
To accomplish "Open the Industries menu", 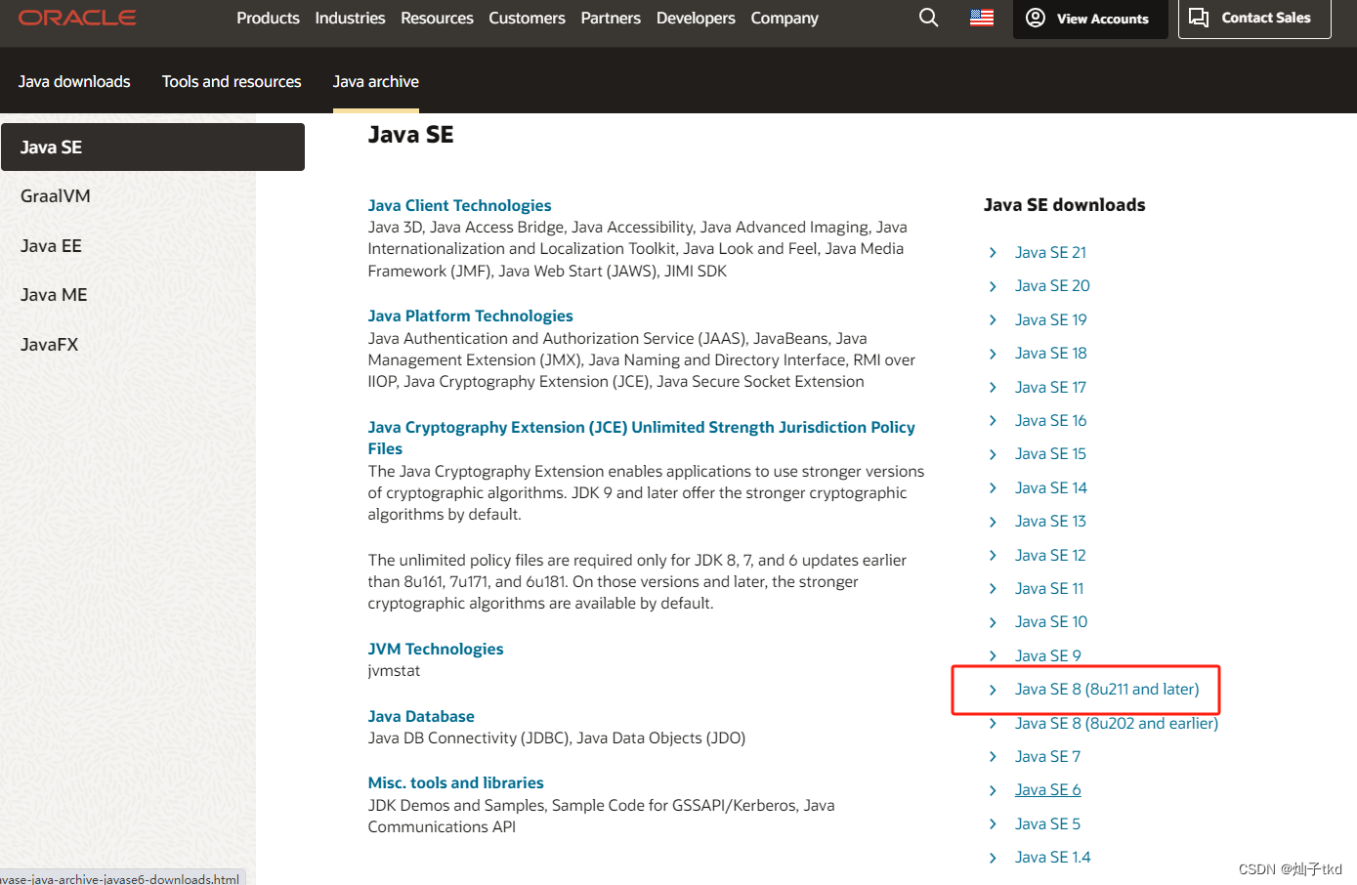I will tap(350, 18).
